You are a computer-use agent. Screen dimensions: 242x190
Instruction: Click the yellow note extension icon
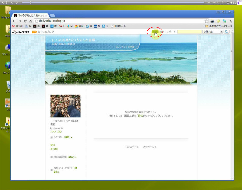(218, 21)
